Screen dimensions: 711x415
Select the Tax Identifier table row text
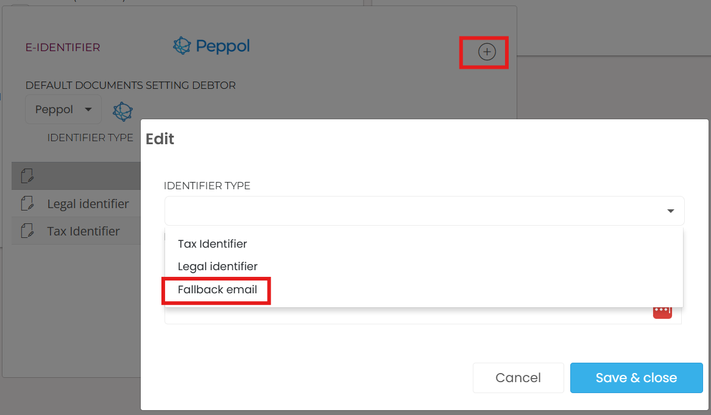pyautogui.click(x=83, y=231)
